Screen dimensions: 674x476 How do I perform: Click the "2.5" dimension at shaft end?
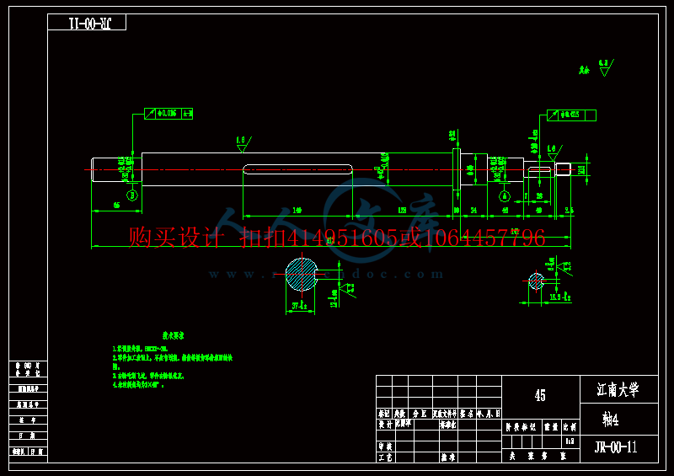click(x=570, y=211)
